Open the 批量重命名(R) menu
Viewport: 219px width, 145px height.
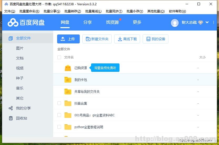pyautogui.click(x=29, y=11)
